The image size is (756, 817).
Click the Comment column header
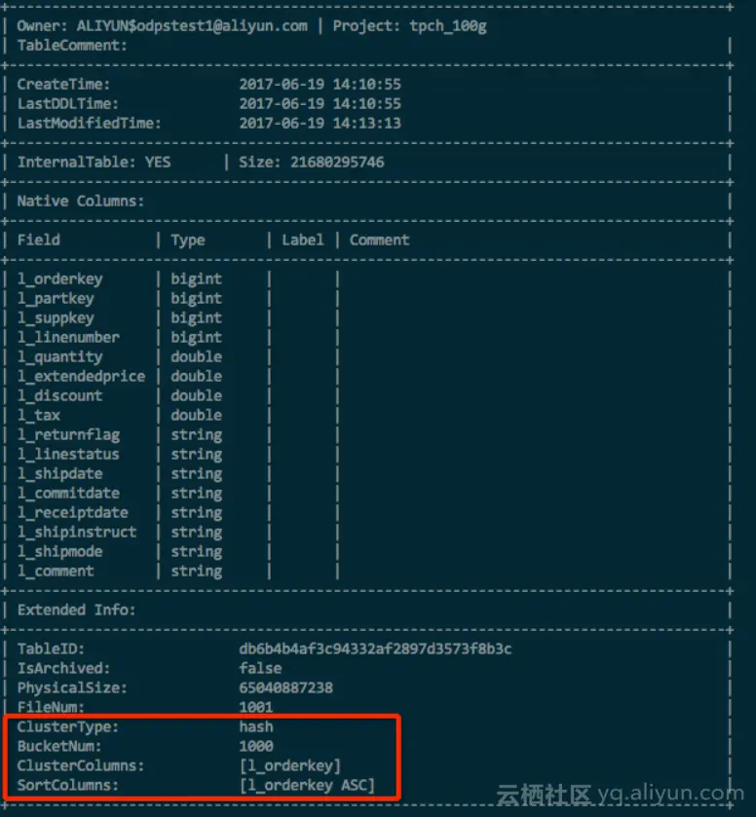coord(380,240)
